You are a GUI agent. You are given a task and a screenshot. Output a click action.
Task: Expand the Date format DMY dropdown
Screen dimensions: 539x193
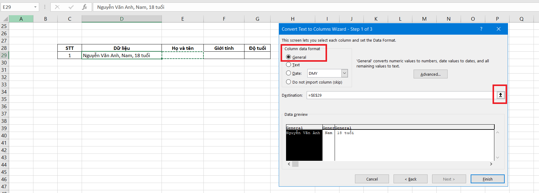[345, 73]
